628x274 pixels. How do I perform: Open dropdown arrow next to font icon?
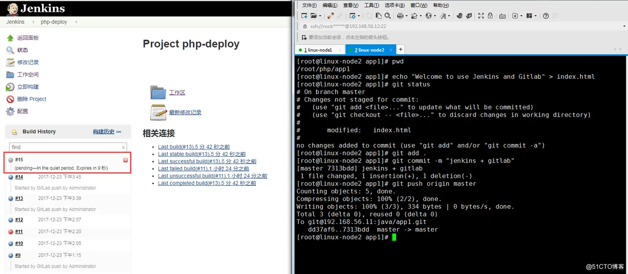coord(449,16)
